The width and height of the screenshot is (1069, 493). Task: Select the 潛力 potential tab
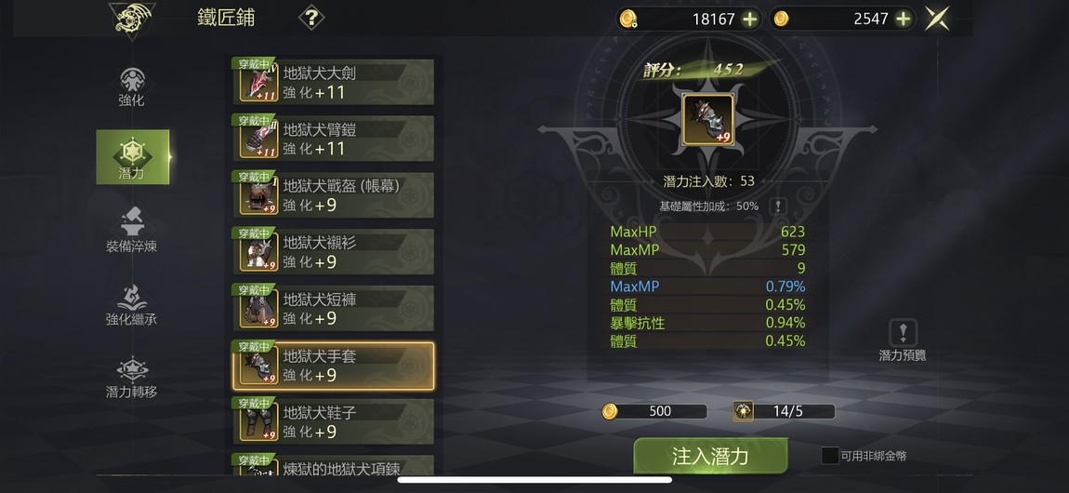pyautogui.click(x=132, y=157)
